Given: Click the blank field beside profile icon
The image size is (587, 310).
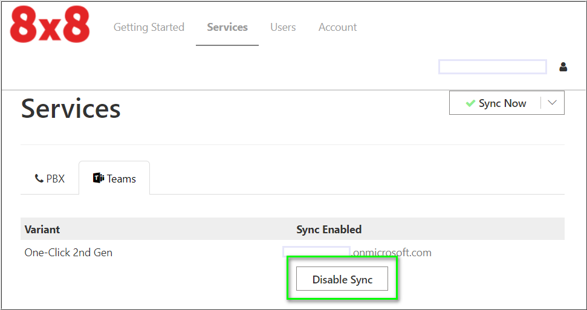Looking at the screenshot, I should pos(493,67).
